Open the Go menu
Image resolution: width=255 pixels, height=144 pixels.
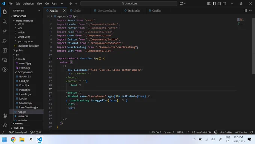tap(47, 3)
